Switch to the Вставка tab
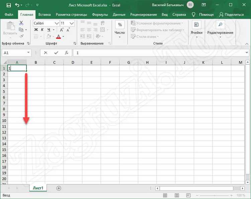The width and height of the screenshot is (251, 199). click(x=44, y=15)
